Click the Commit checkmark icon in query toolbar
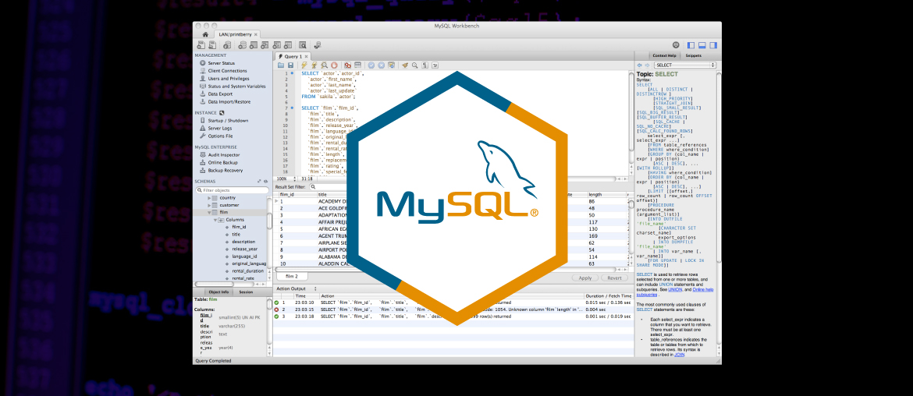 371,65
